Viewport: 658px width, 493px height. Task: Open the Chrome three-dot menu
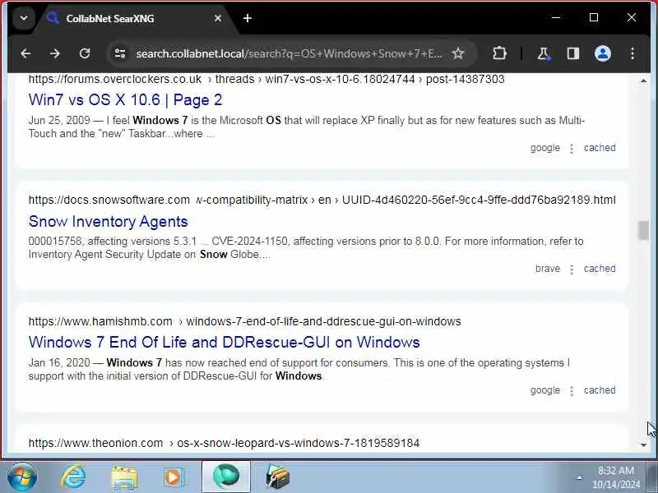point(633,53)
